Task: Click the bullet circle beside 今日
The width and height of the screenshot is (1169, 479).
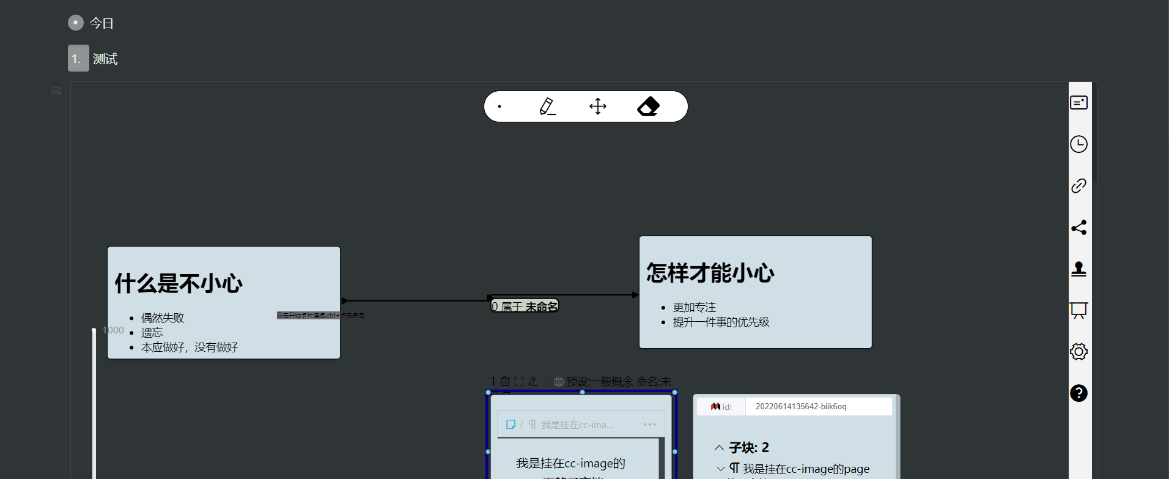Action: click(x=75, y=23)
